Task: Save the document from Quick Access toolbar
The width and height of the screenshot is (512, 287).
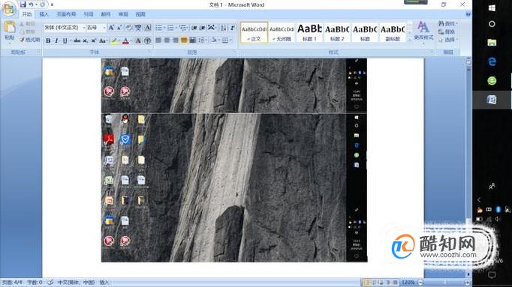Action: point(23,4)
